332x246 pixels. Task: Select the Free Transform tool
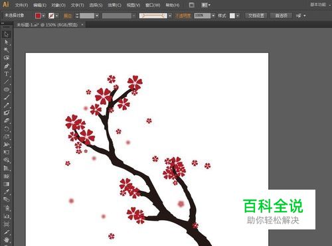pyautogui.click(x=7, y=153)
